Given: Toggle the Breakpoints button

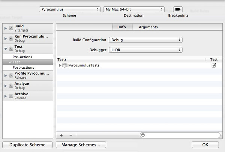Looking at the screenshot, I should pos(178,9).
